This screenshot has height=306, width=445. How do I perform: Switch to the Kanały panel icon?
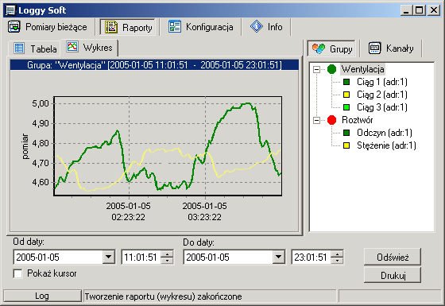pos(374,48)
